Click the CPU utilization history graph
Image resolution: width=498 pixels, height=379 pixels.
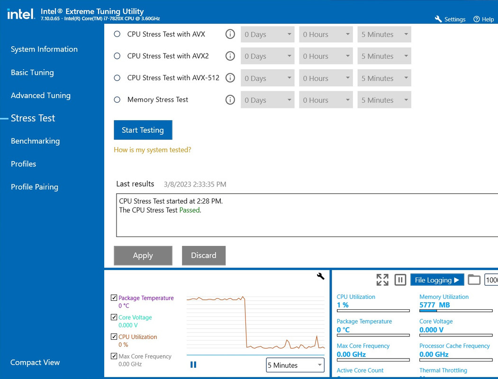pyautogui.click(x=256, y=323)
